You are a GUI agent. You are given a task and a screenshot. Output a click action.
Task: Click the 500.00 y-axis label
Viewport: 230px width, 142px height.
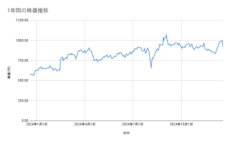pos(23,80)
